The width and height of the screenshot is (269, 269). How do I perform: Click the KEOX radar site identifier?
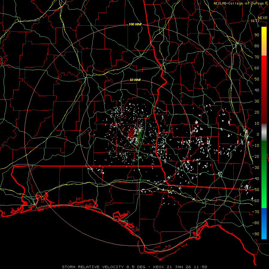tap(159, 267)
